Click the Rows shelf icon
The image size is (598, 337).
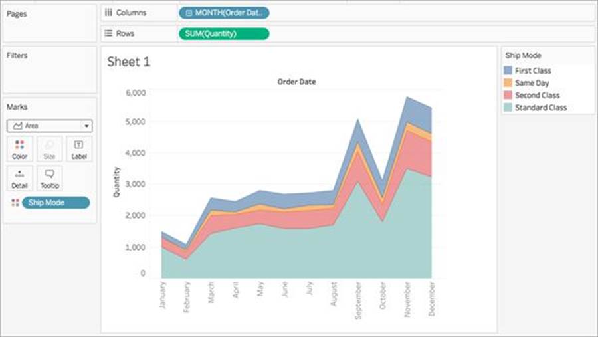109,33
